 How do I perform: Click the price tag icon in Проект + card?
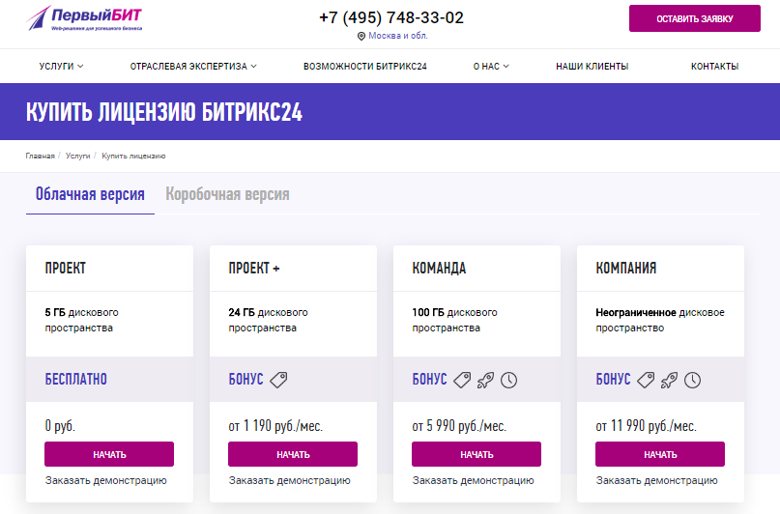click(x=278, y=380)
